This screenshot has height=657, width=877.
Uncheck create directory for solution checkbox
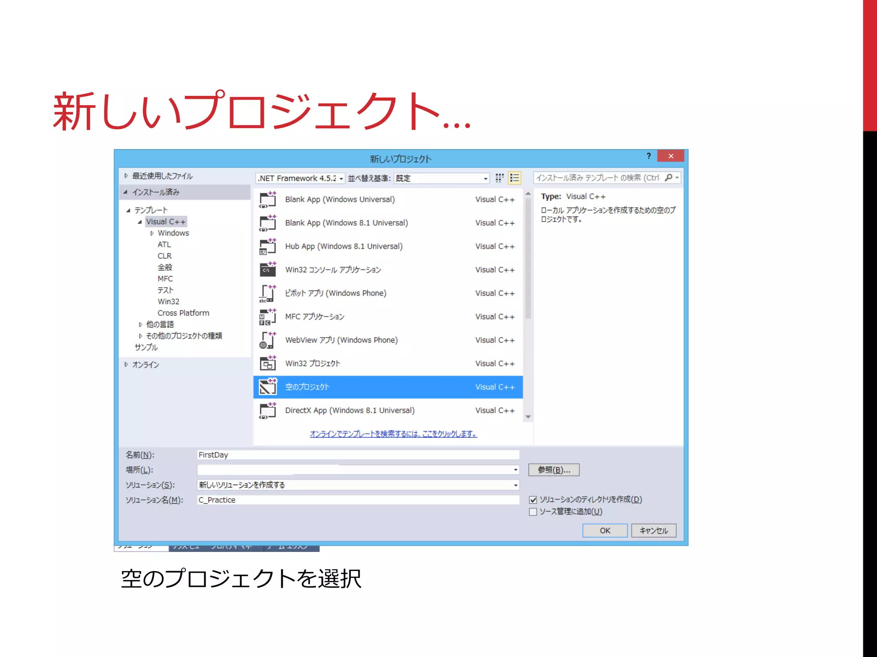[533, 500]
